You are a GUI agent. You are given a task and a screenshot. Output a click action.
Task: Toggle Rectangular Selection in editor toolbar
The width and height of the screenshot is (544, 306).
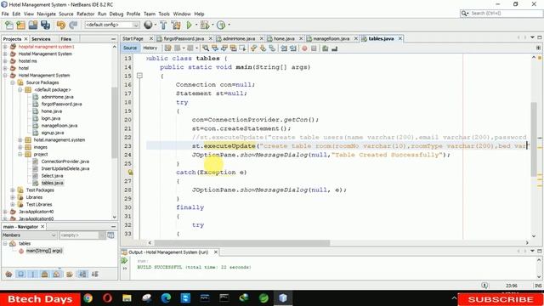pyautogui.click(x=242, y=48)
